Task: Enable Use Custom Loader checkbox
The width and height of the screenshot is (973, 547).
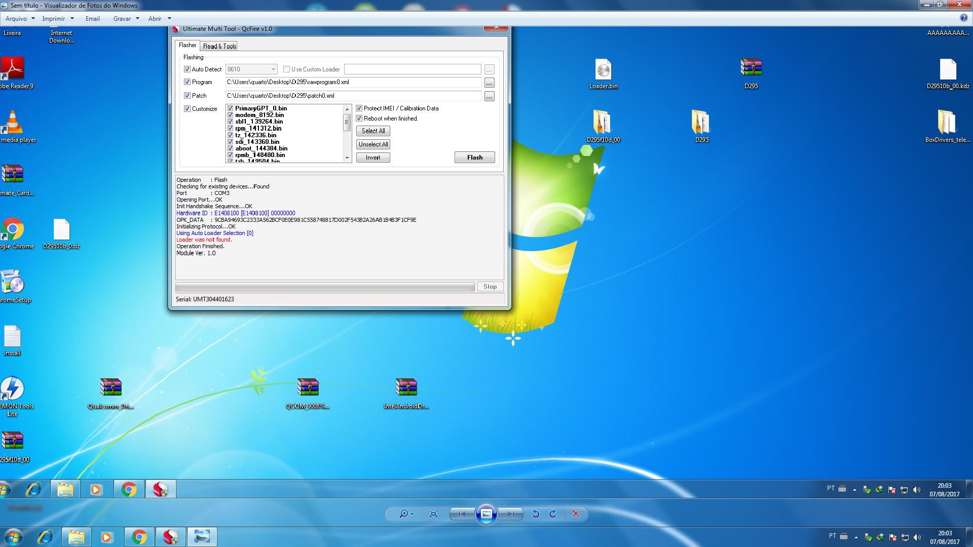Action: pyautogui.click(x=286, y=69)
